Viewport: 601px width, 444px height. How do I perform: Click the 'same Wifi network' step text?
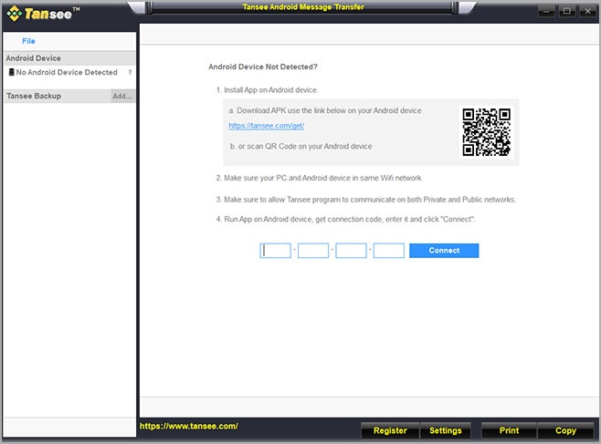[x=320, y=178]
